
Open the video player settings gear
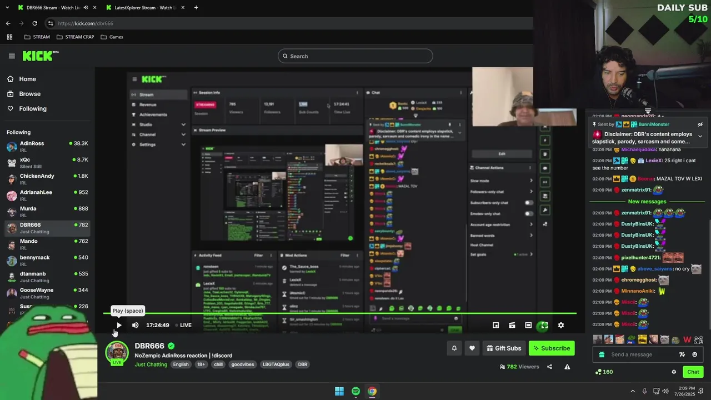click(x=560, y=325)
